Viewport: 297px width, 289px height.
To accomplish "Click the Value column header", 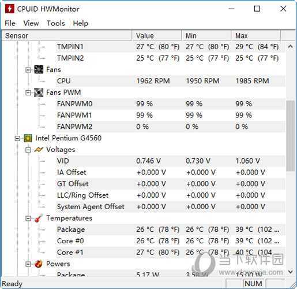I will [157, 36].
